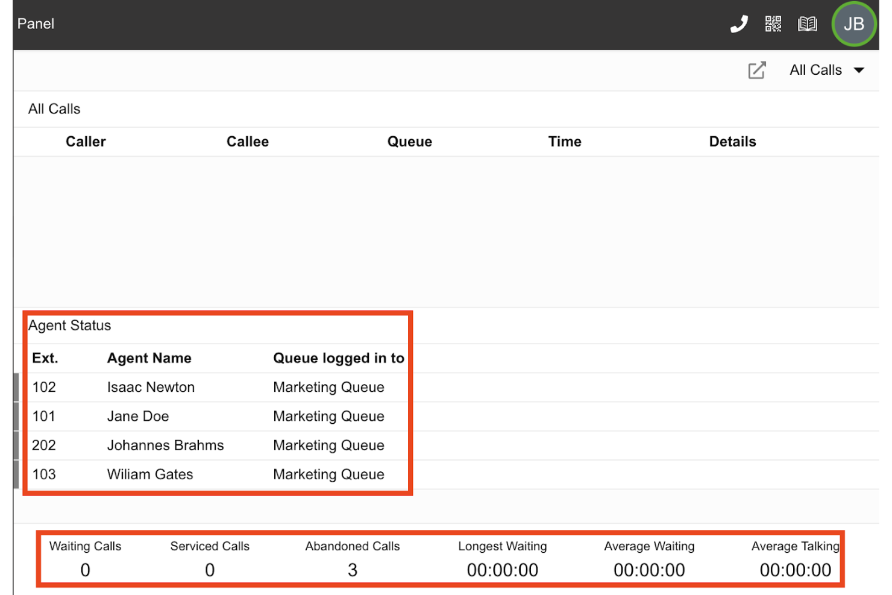Open the contacts phonebook icon
Image resolution: width=892 pixels, height=595 pixels.
[x=808, y=24]
